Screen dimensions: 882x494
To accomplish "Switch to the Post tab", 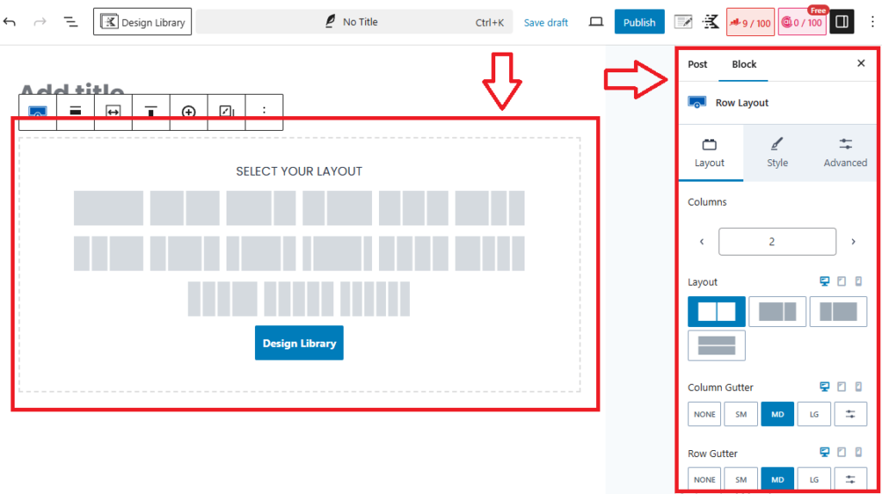I will click(698, 65).
